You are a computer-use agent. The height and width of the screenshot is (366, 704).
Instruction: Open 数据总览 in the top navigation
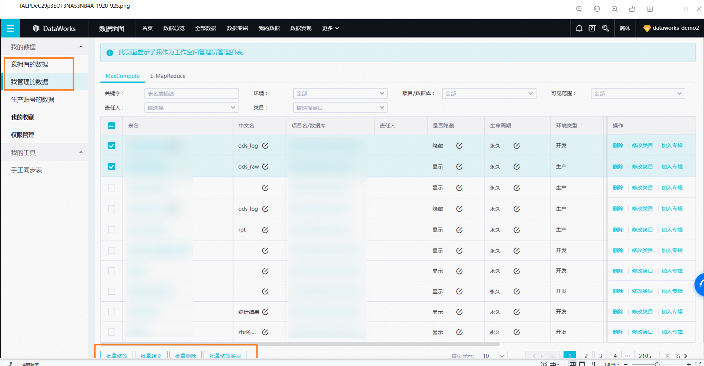click(174, 28)
